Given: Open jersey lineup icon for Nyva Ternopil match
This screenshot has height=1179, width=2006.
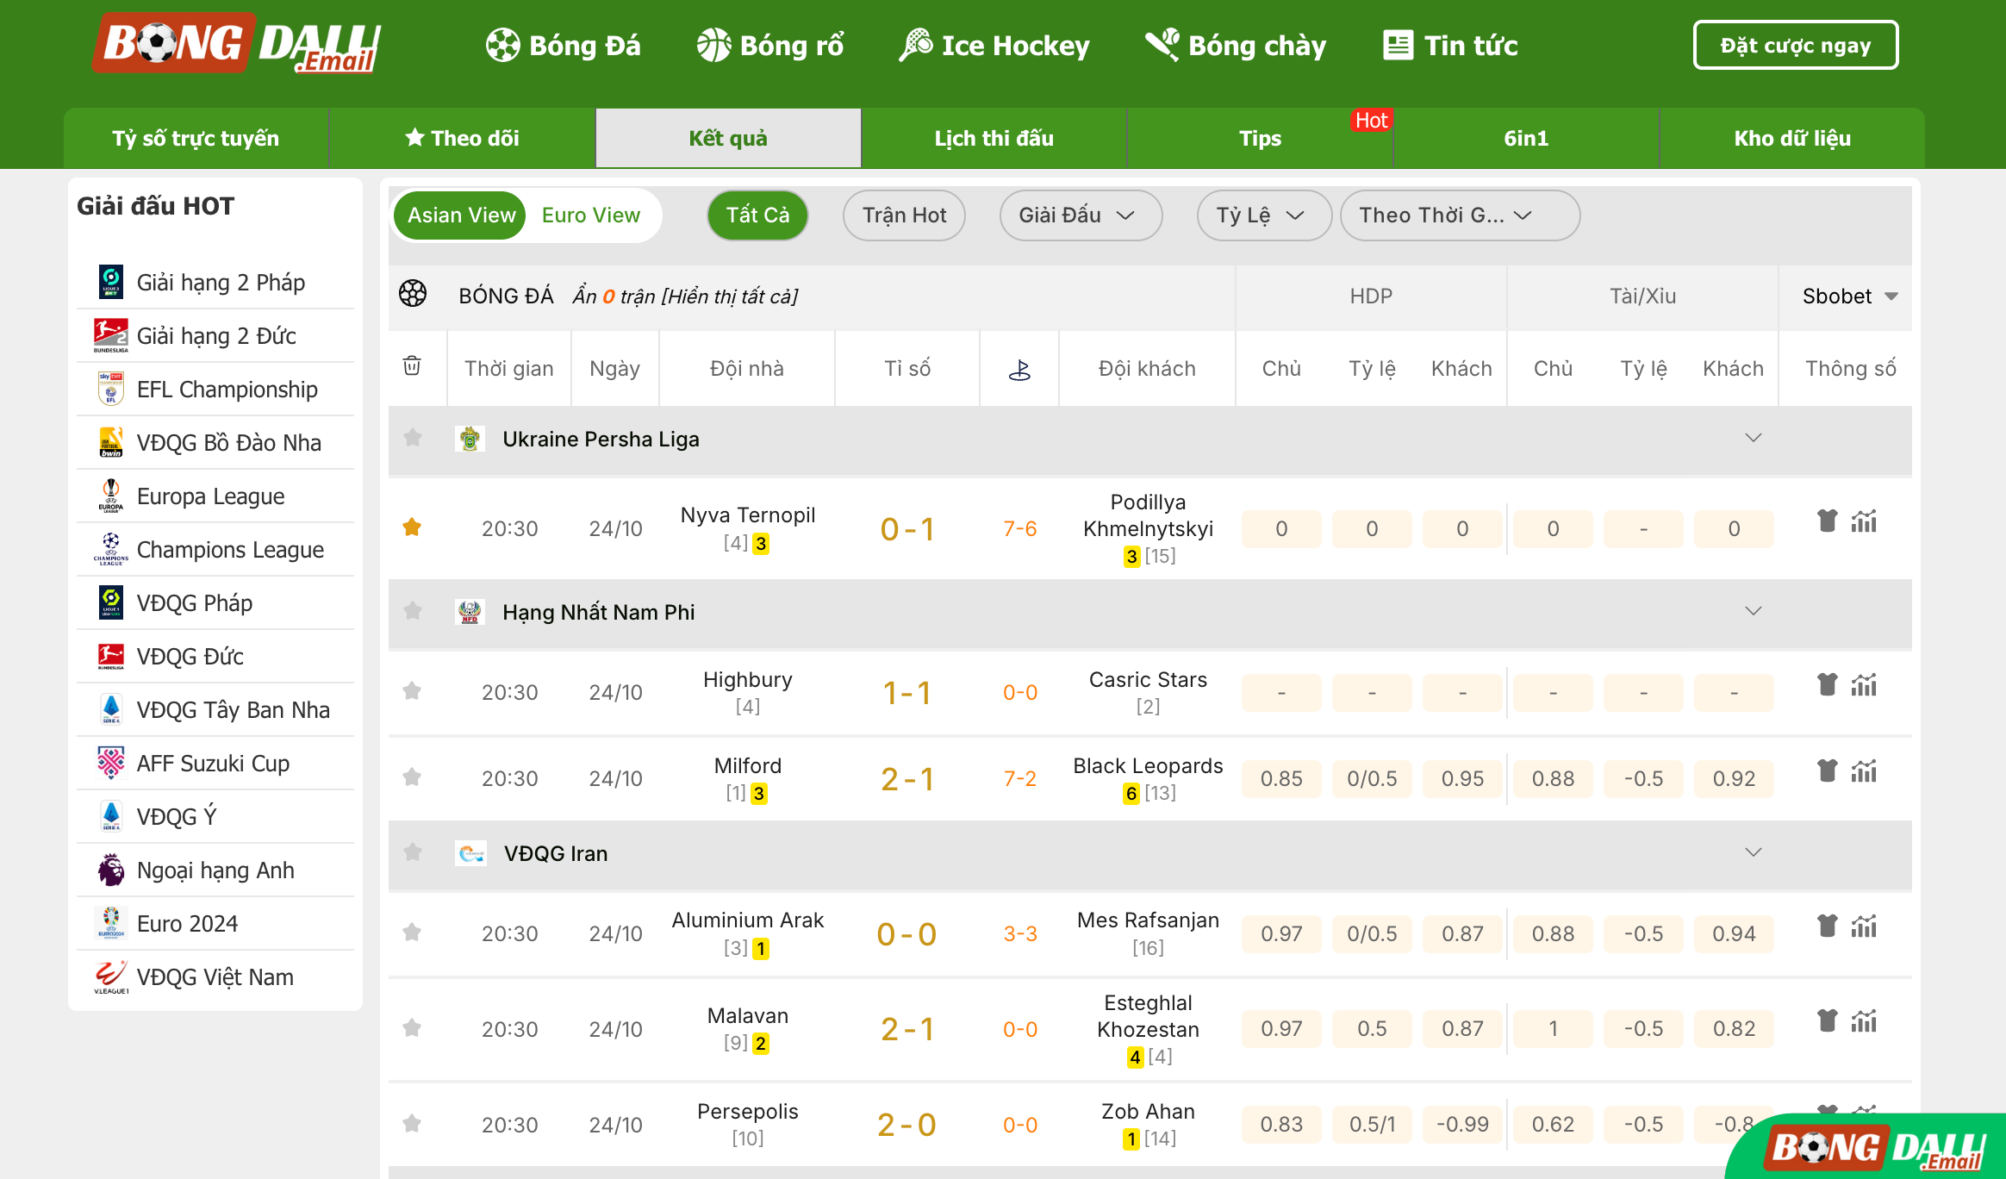Looking at the screenshot, I should click(x=1827, y=521).
